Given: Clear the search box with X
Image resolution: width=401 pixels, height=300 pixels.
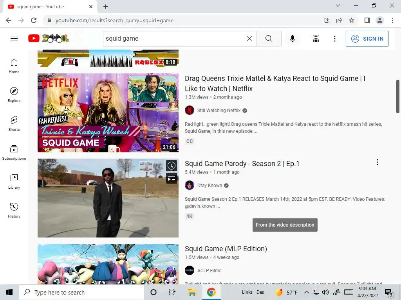Looking at the screenshot, I should pyautogui.click(x=249, y=39).
